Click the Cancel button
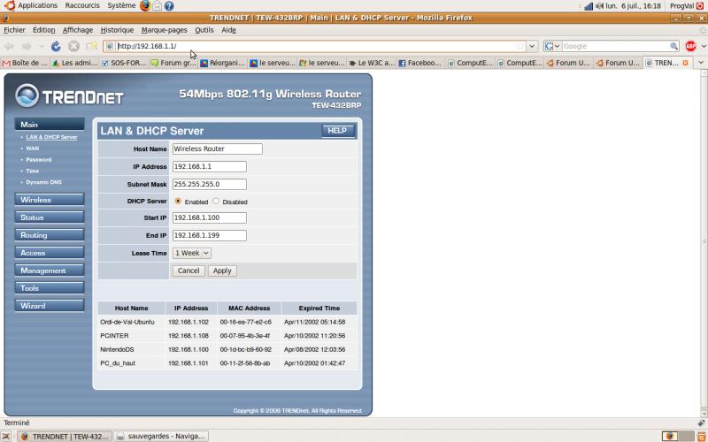This screenshot has width=708, height=442. (189, 271)
